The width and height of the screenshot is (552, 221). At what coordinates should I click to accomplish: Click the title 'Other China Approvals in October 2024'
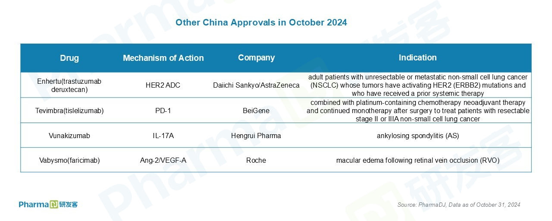pyautogui.click(x=261, y=22)
